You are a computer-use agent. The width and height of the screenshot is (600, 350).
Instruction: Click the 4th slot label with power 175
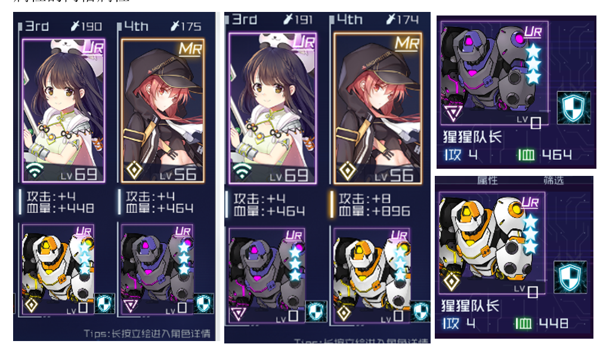(137, 26)
